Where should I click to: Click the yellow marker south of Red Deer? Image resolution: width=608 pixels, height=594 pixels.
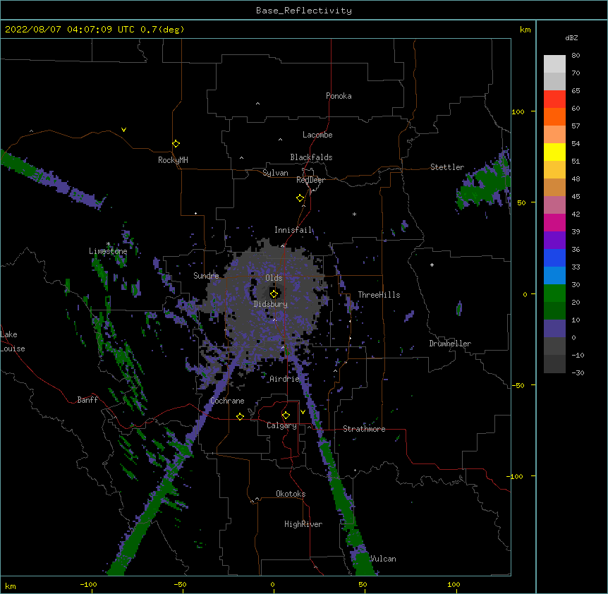click(300, 198)
